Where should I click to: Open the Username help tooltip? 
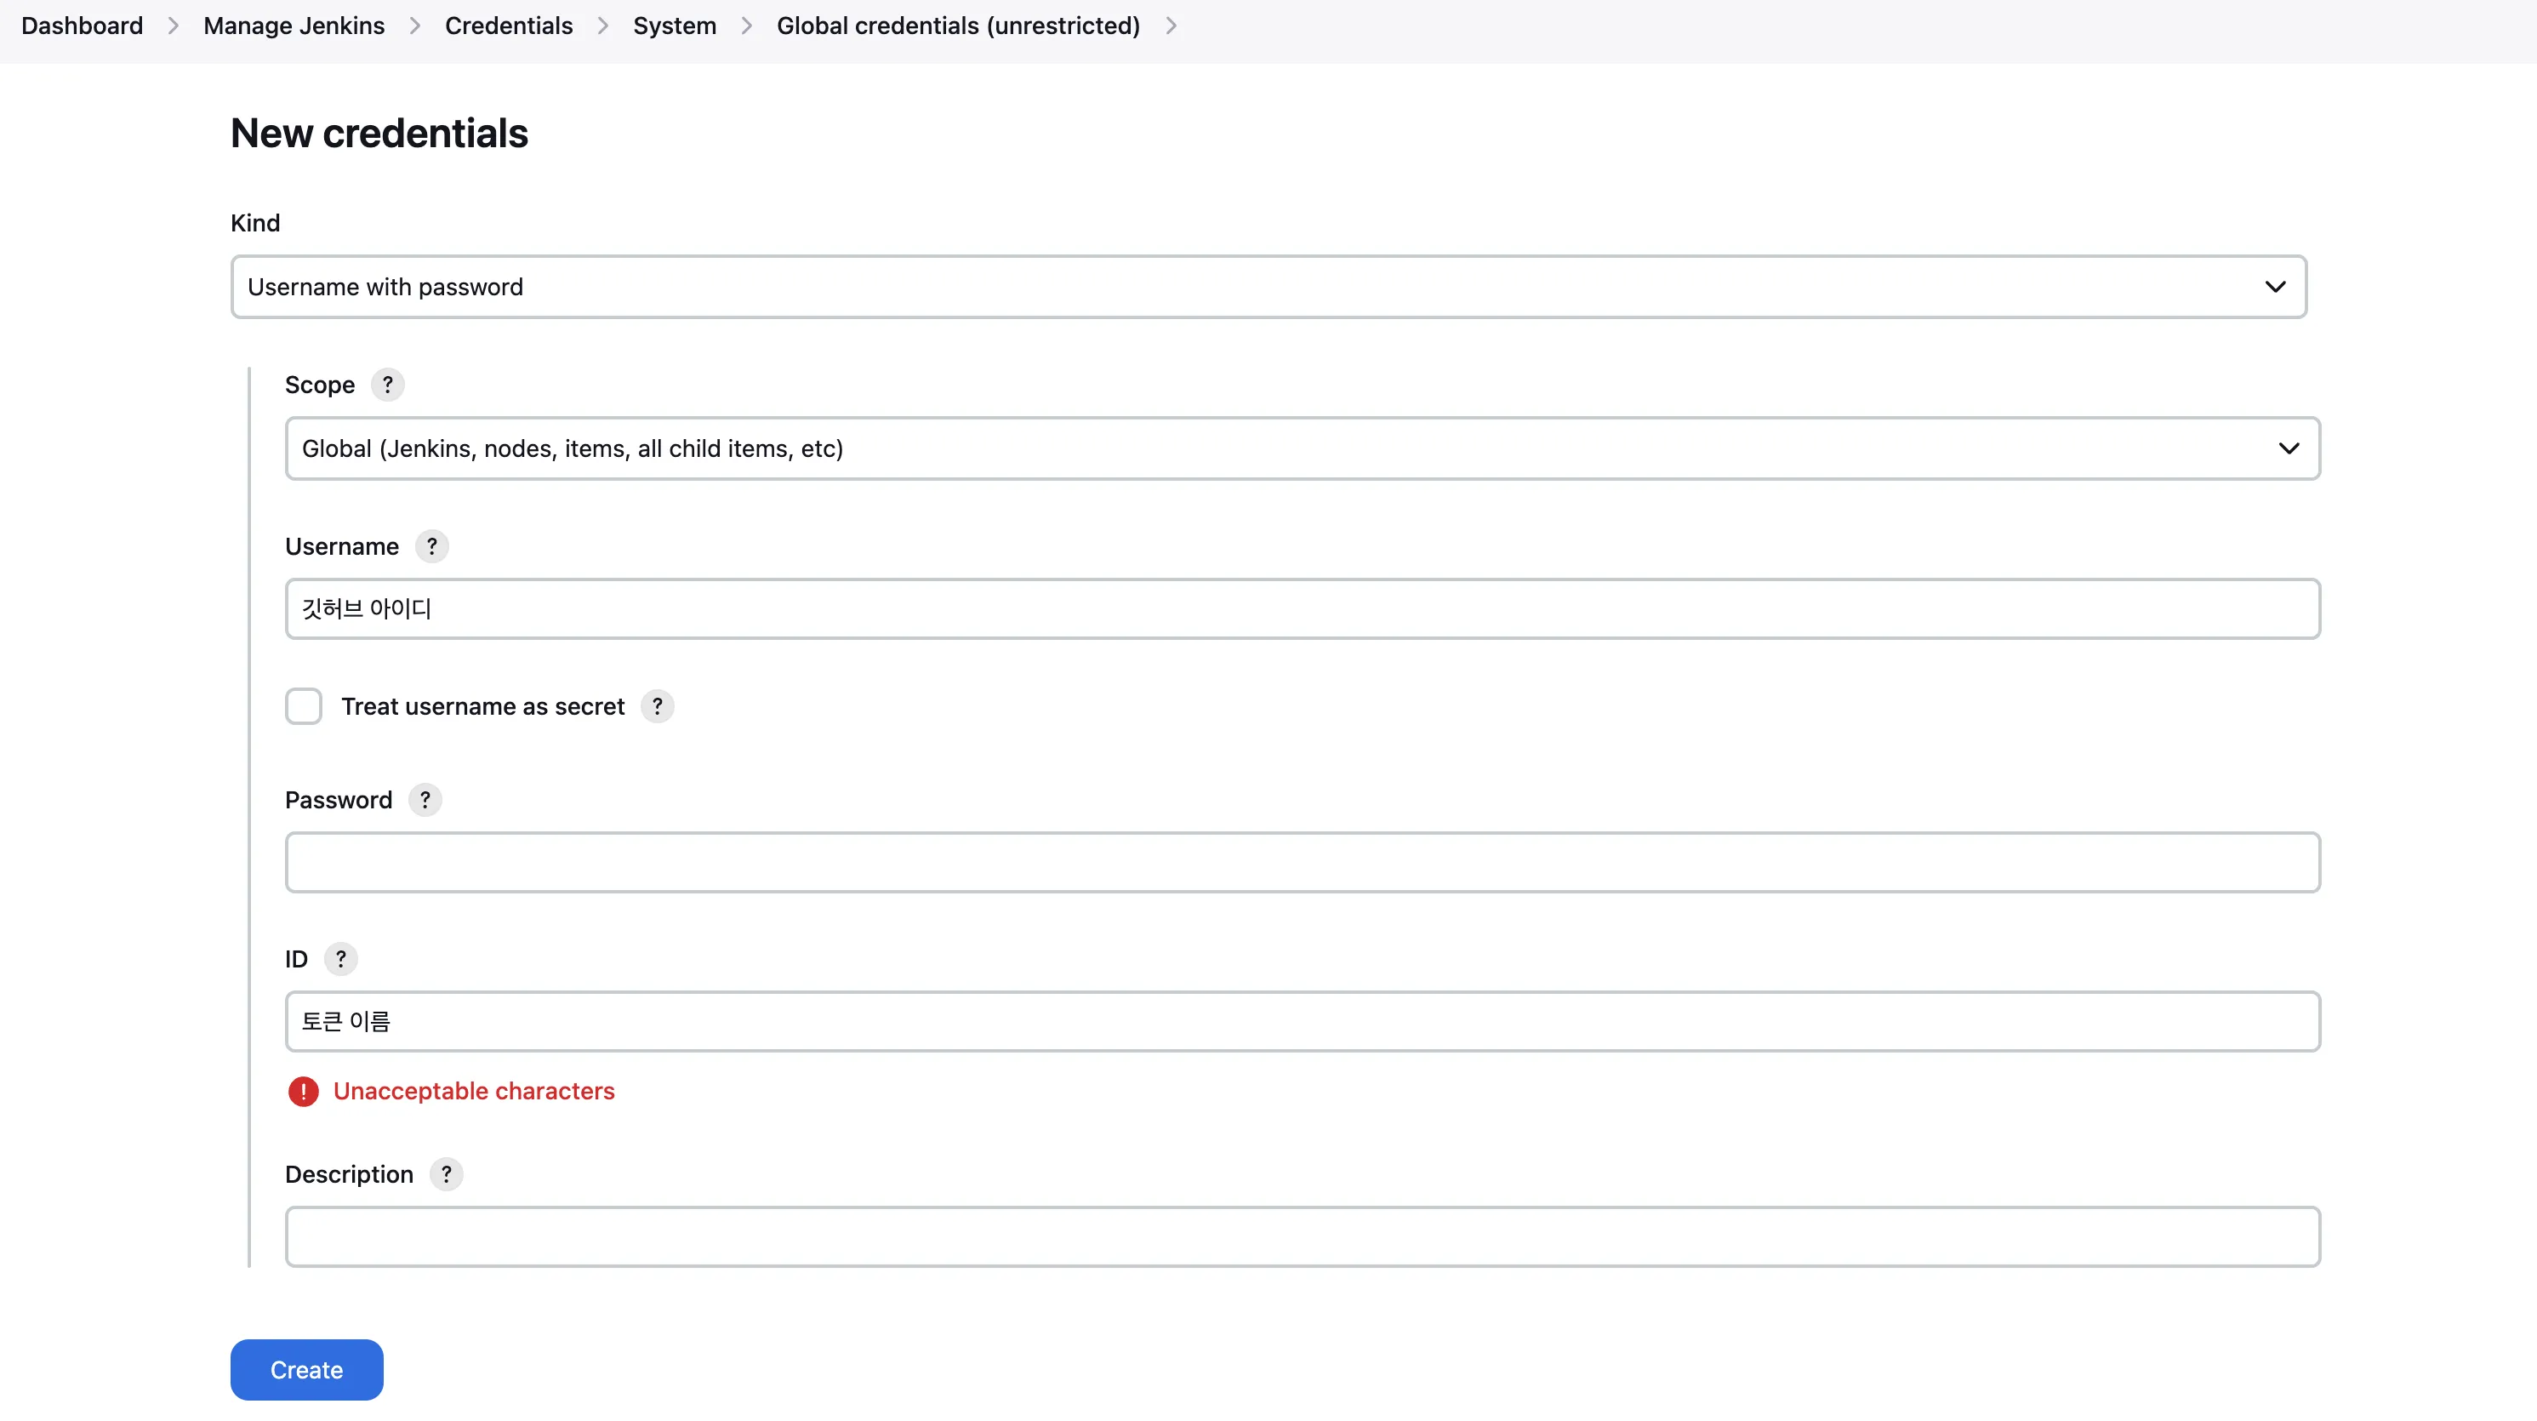431,546
